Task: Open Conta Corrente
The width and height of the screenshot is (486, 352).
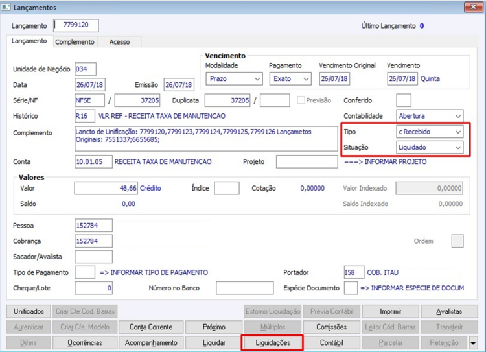Action: pos(151,327)
